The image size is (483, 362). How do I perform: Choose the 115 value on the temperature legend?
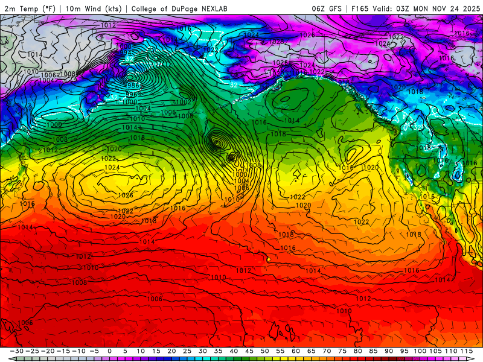point(466,351)
